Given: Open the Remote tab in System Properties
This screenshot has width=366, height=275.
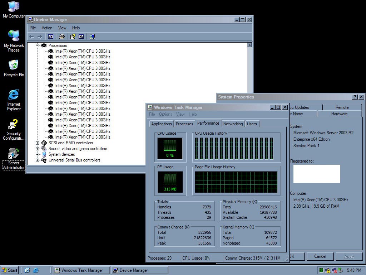Looking at the screenshot, I should point(342,107).
